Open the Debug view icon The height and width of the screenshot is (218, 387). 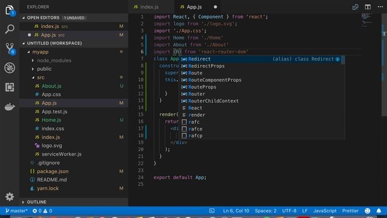point(10,68)
